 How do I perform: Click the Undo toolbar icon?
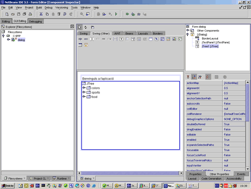tap(65, 14)
